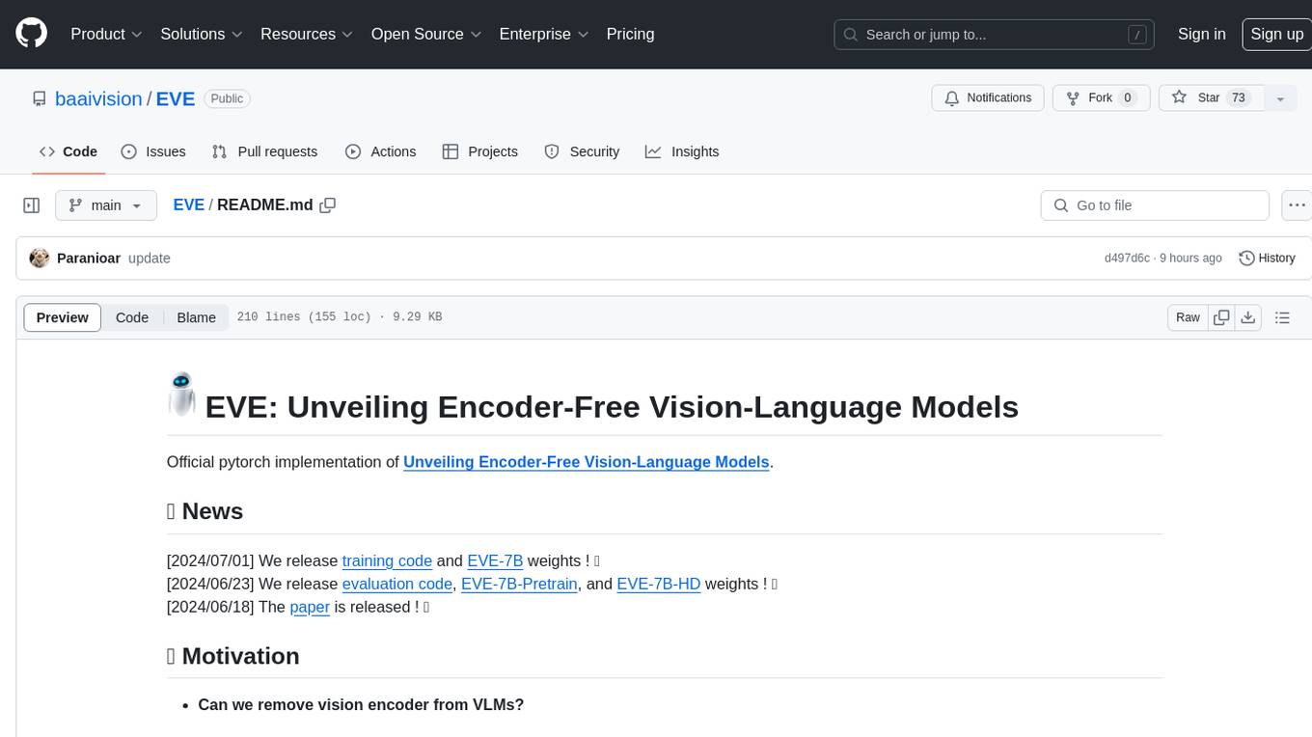Open the more file actions menu
Screen dimensions: 1312x737
(x=1297, y=205)
